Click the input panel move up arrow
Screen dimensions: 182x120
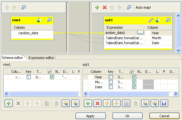(7, 7)
